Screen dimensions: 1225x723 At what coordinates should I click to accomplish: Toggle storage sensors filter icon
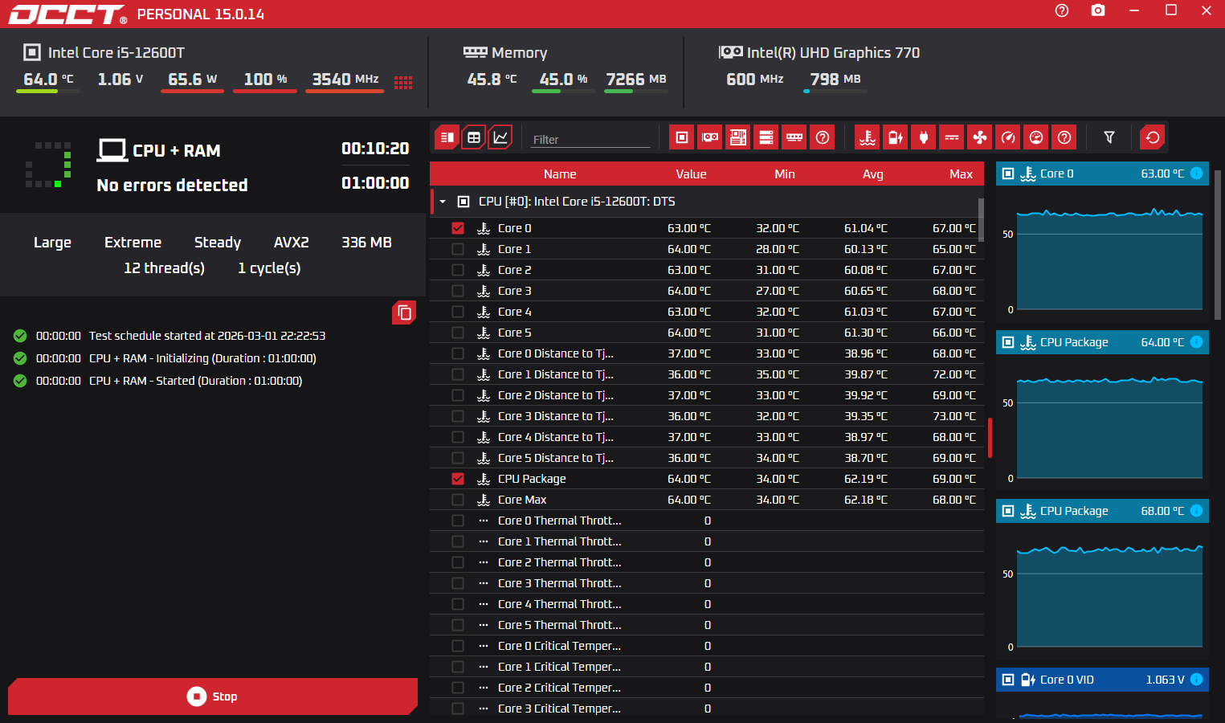(766, 137)
